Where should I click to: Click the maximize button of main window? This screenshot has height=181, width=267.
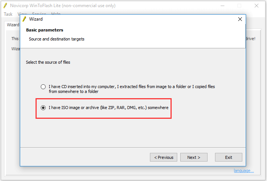tap(239, 6)
